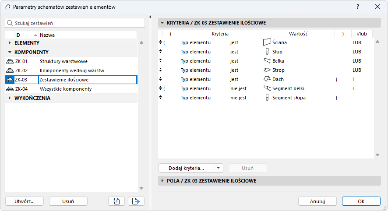Expand the WYKOŃCZENIA group
The image size is (388, 211).
[x=10, y=98]
